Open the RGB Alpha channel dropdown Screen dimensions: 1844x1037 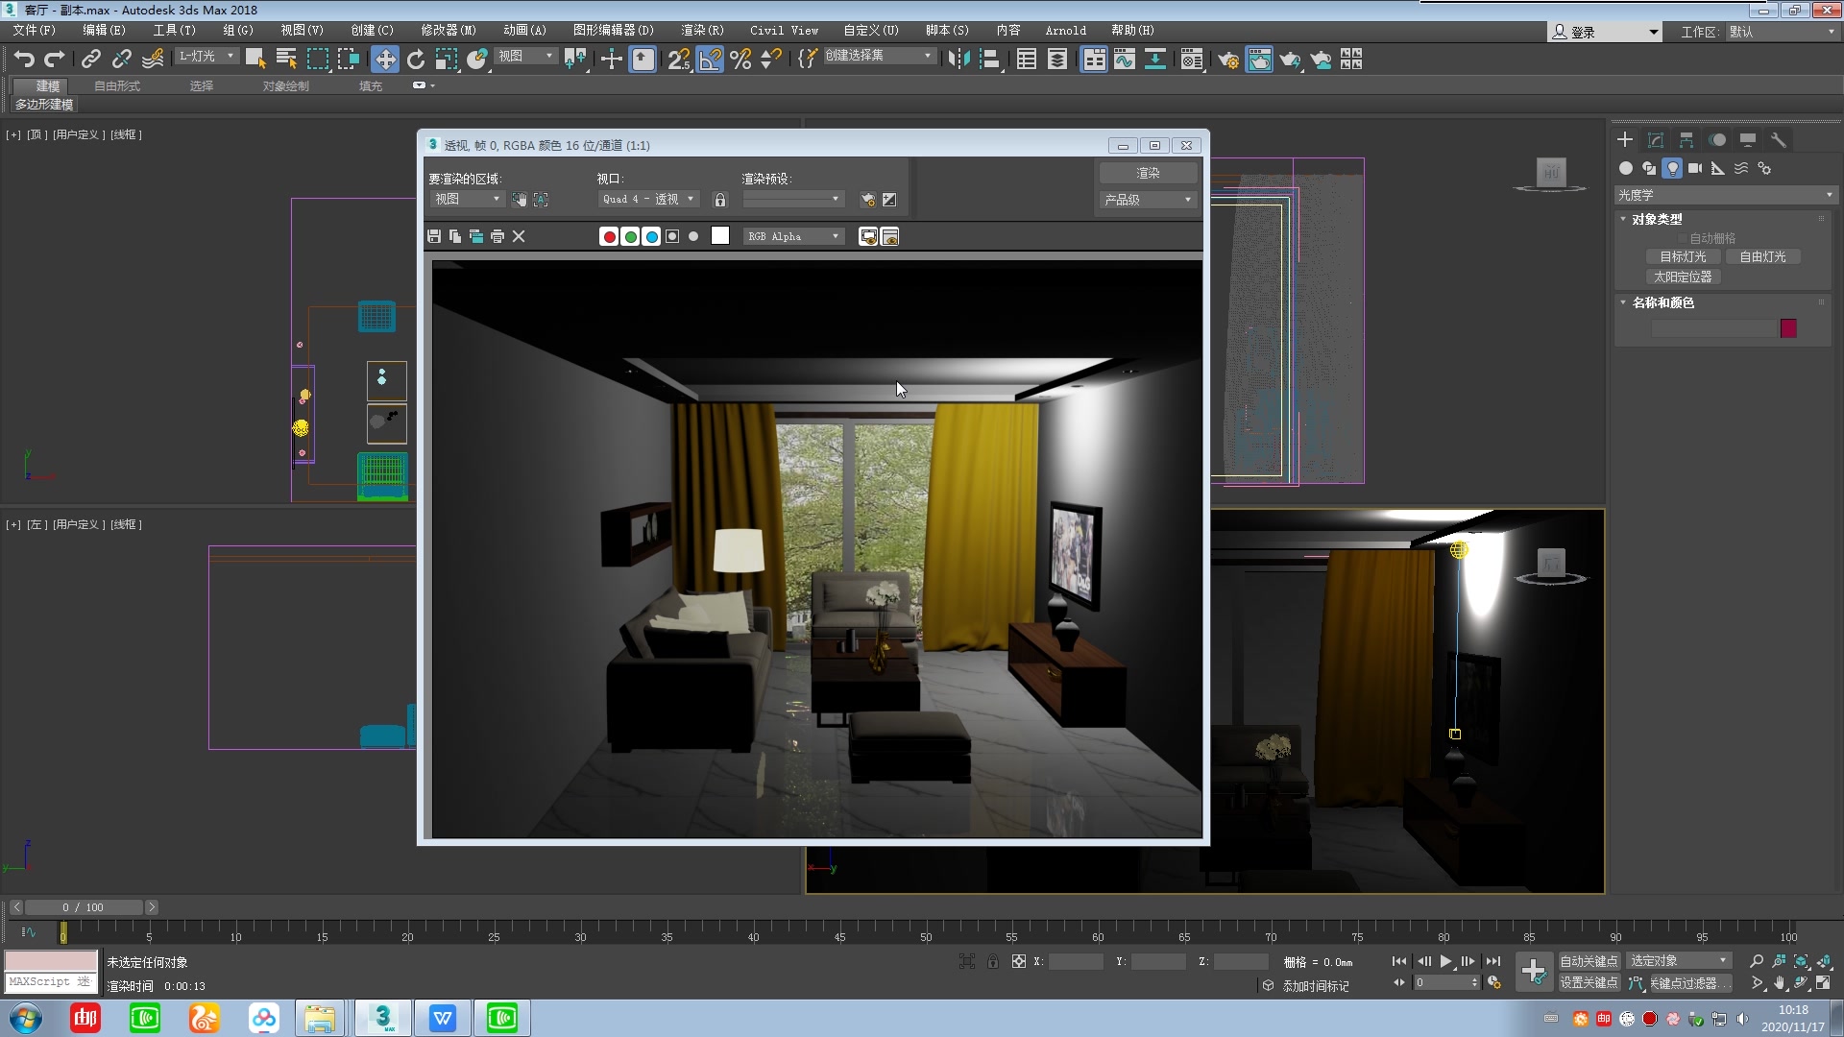[793, 236]
